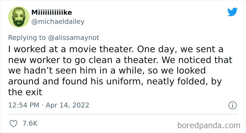Like the tweet with the heart icon
Screen dimensions: 246x133
13,124
